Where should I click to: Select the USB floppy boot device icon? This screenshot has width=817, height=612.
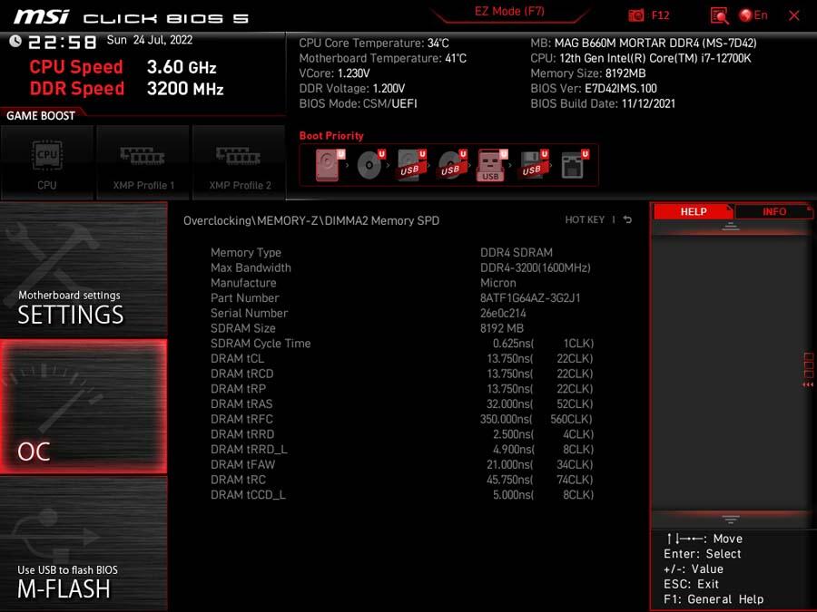click(533, 165)
